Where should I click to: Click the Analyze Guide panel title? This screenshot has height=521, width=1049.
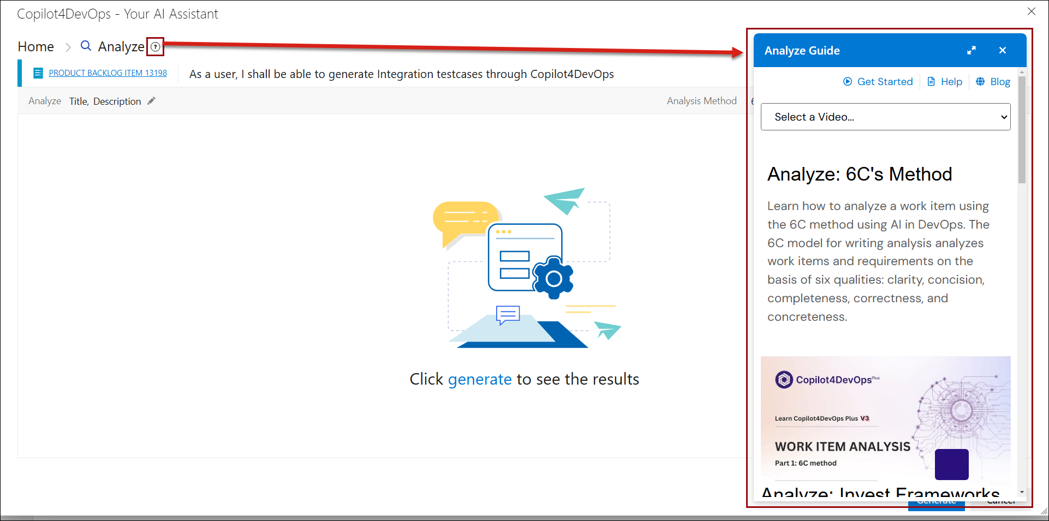tap(802, 51)
